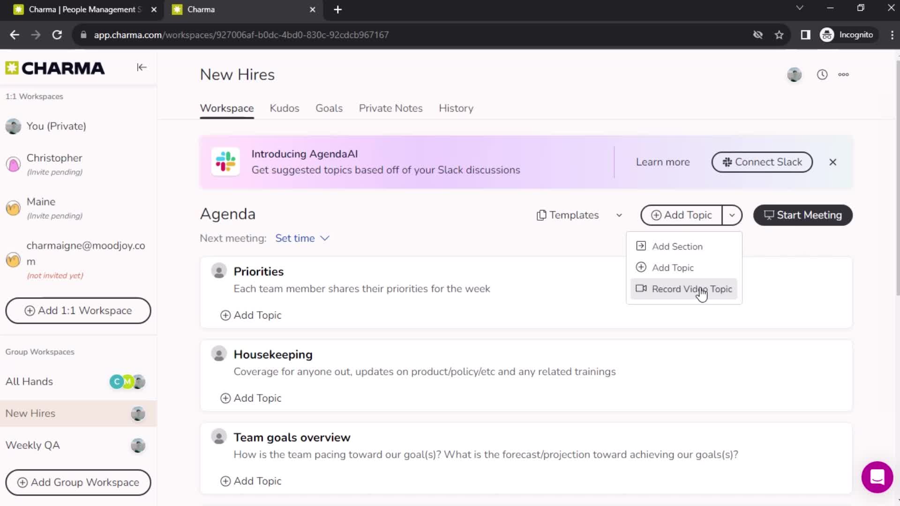Switch to the Goals tab
Viewport: 900px width, 506px height.
(329, 108)
